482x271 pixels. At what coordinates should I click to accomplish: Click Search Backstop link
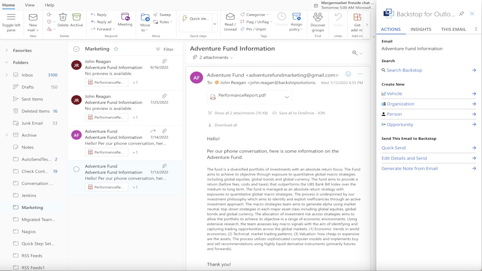[404, 70]
